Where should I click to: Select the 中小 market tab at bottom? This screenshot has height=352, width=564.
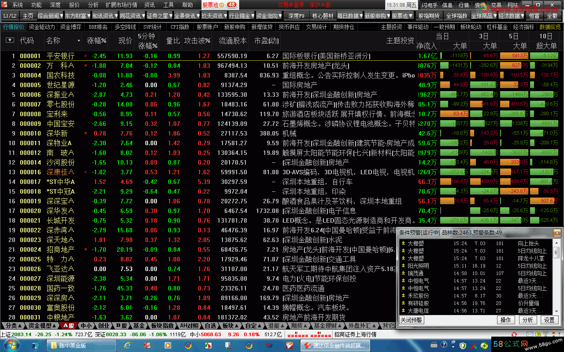click(86, 326)
